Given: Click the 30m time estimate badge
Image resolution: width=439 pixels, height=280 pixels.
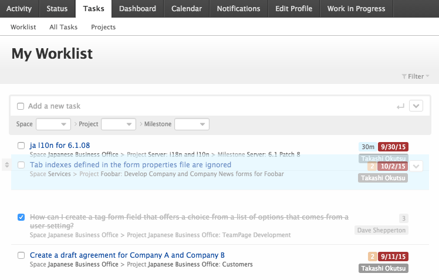Looking at the screenshot, I should [x=368, y=147].
